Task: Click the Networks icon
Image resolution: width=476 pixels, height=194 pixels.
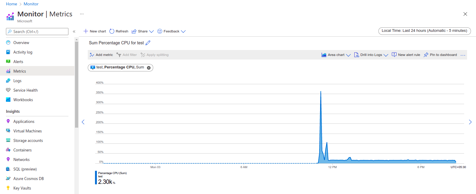Action: point(8,159)
